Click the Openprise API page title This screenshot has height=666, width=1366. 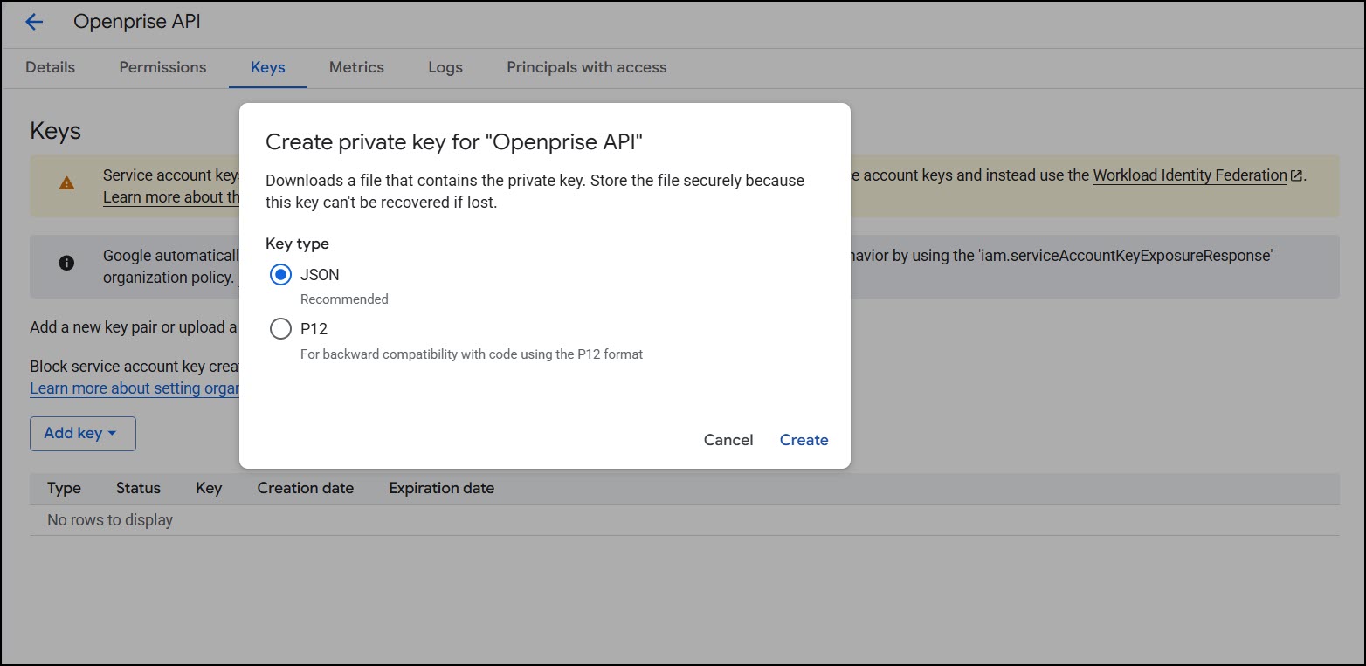coord(137,22)
